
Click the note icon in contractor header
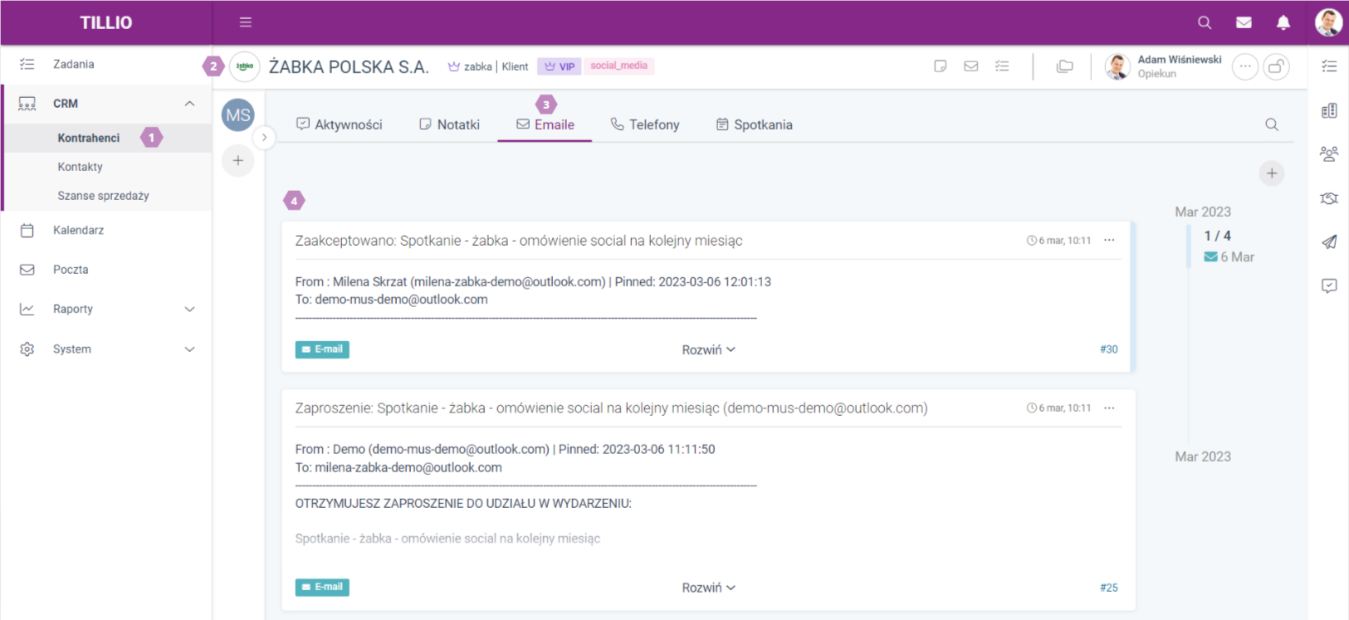[941, 66]
